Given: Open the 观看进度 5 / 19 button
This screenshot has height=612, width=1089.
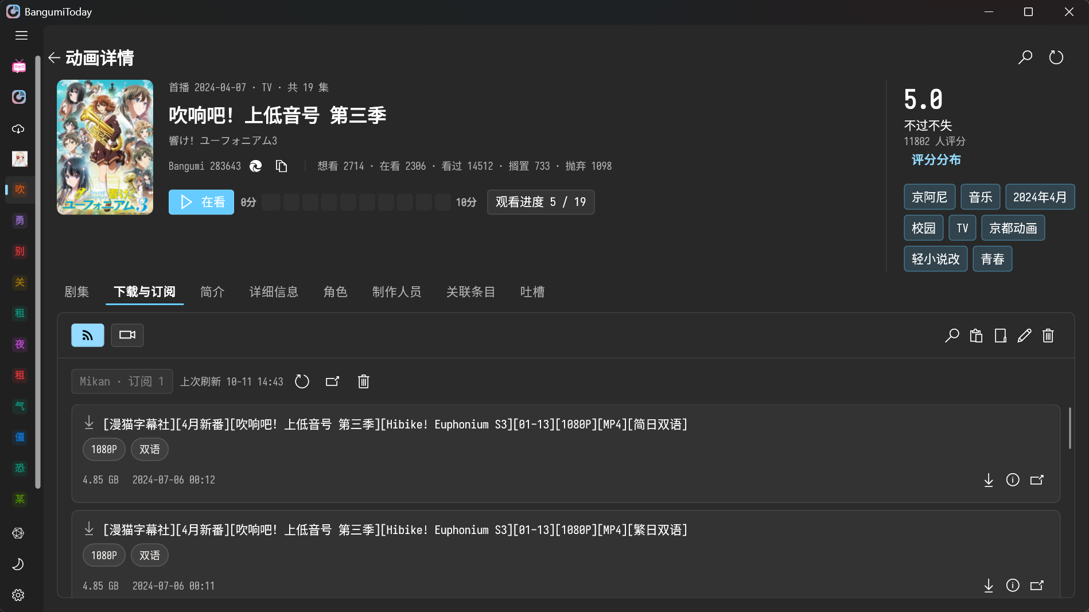Looking at the screenshot, I should 540,202.
